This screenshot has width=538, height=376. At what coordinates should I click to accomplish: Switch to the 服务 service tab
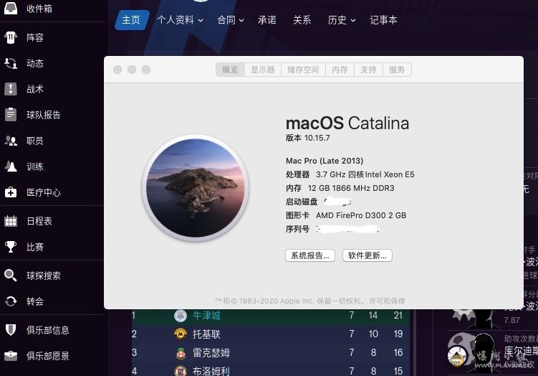pos(397,70)
